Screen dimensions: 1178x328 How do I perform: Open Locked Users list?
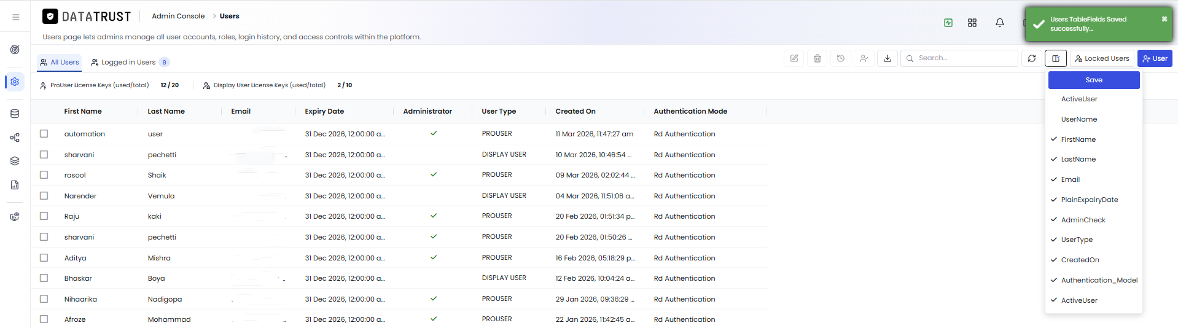[1102, 58]
